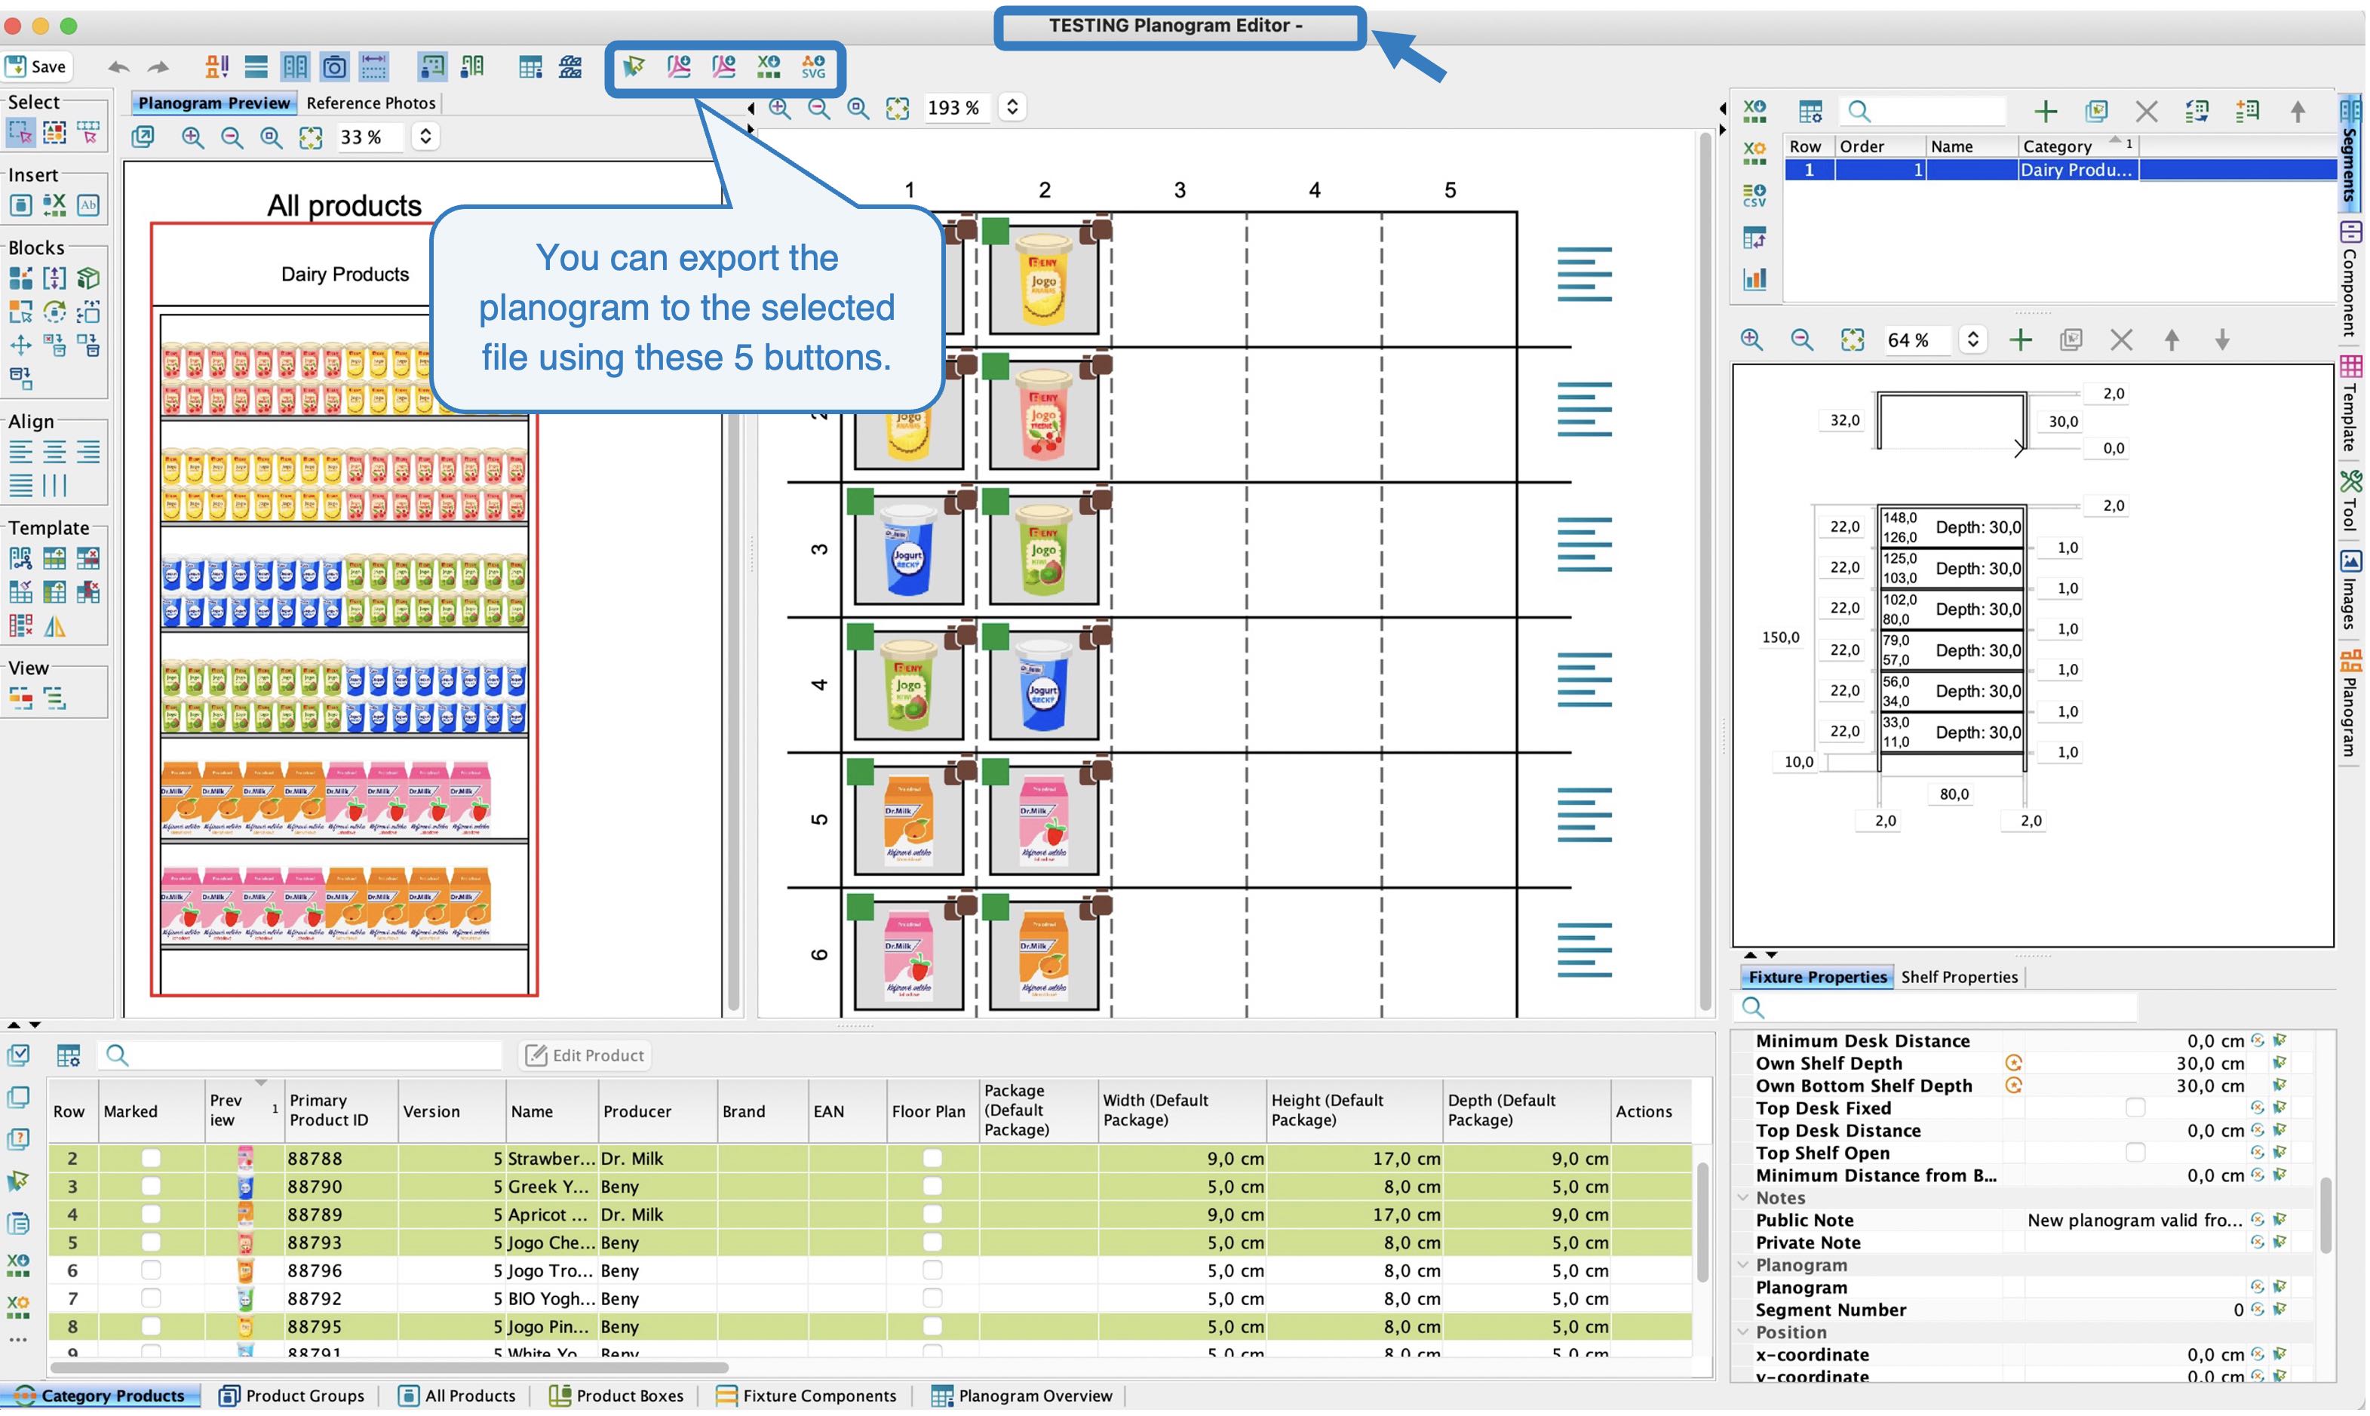Check the Marked box for product 88795
The height and width of the screenshot is (1416, 2370).
[x=151, y=1326]
